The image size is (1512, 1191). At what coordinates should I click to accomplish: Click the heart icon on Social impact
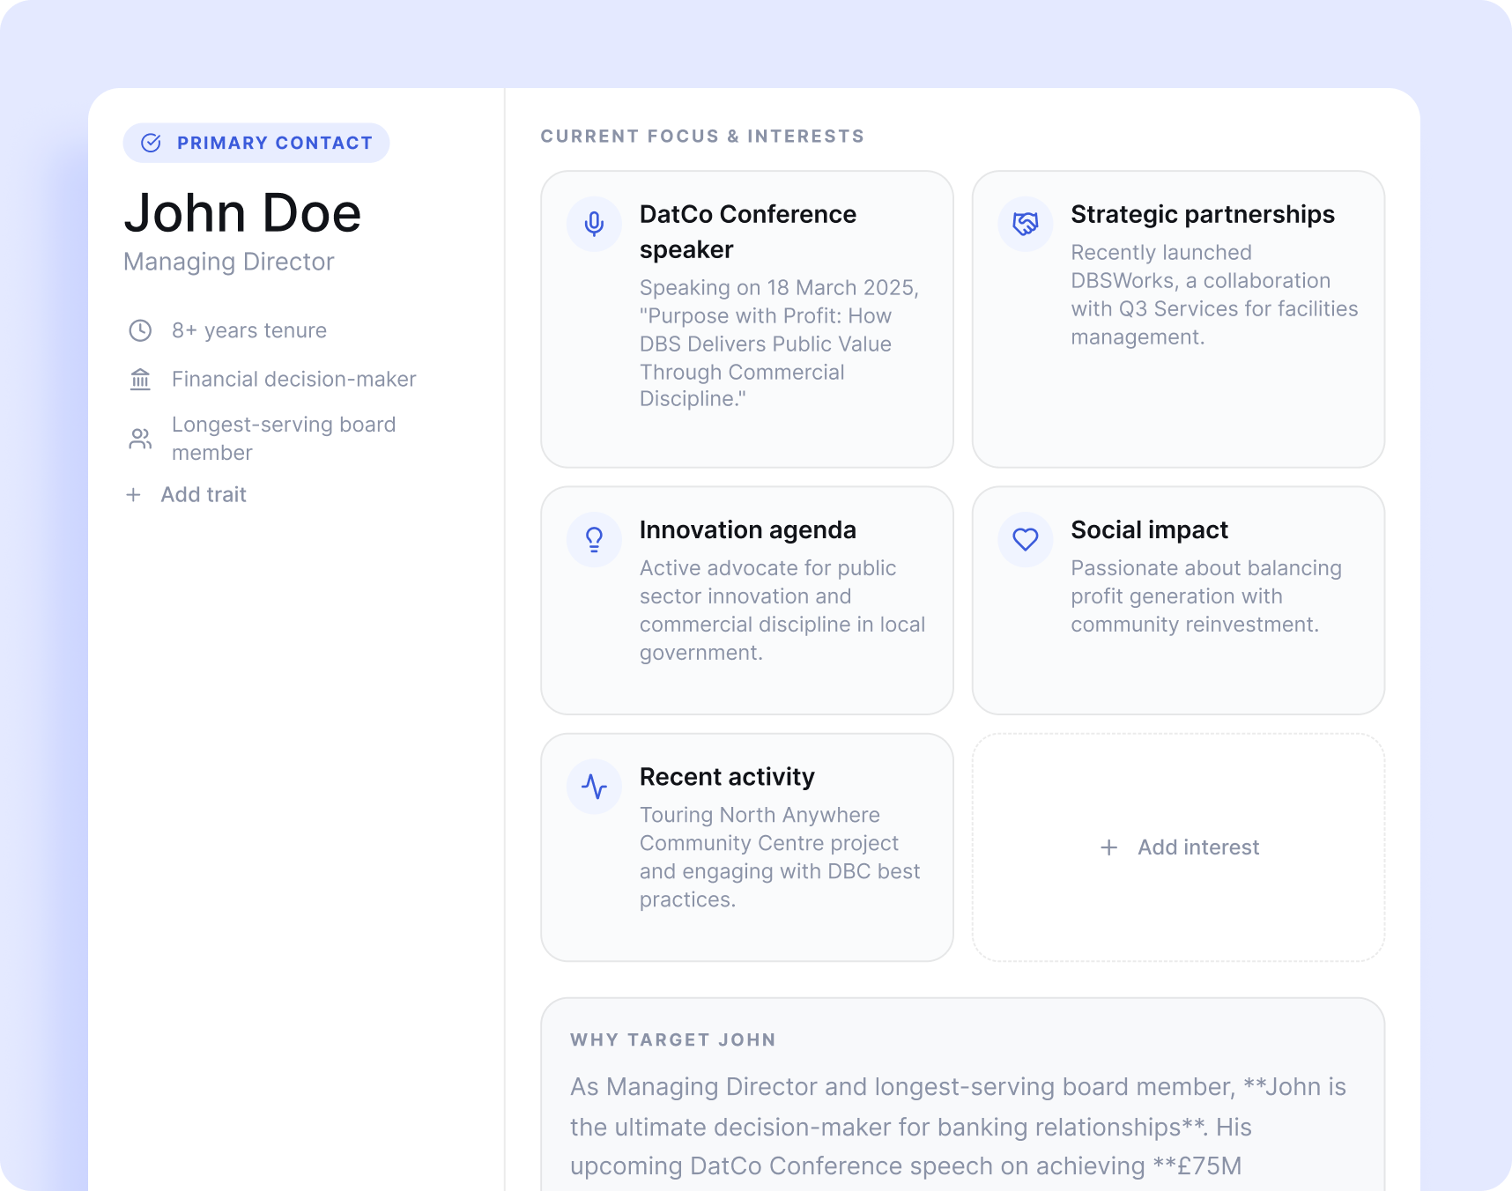click(x=1026, y=539)
